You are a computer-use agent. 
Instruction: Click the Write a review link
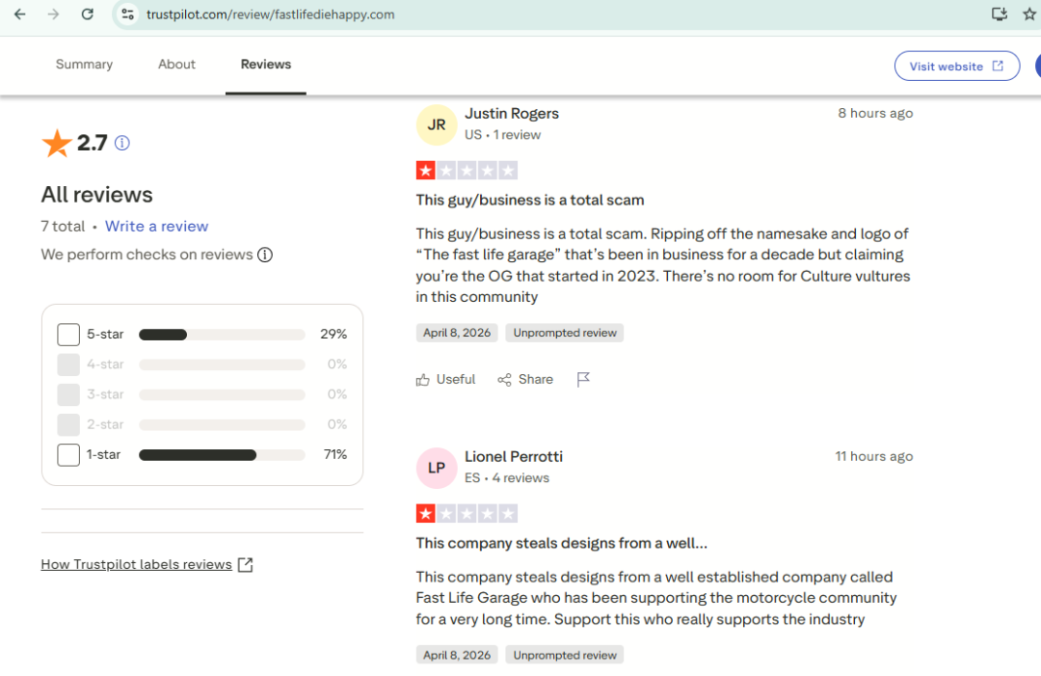click(x=156, y=227)
